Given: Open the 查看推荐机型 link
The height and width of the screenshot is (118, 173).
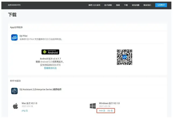Looking at the screenshot, I should (x=50, y=68).
